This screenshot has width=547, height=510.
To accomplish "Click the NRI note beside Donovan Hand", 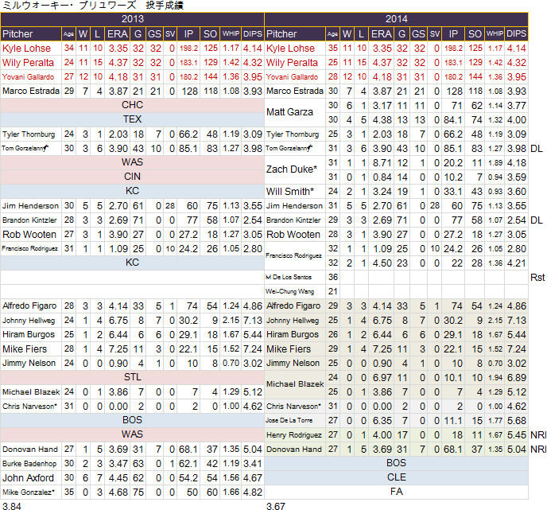I will coord(538,450).
